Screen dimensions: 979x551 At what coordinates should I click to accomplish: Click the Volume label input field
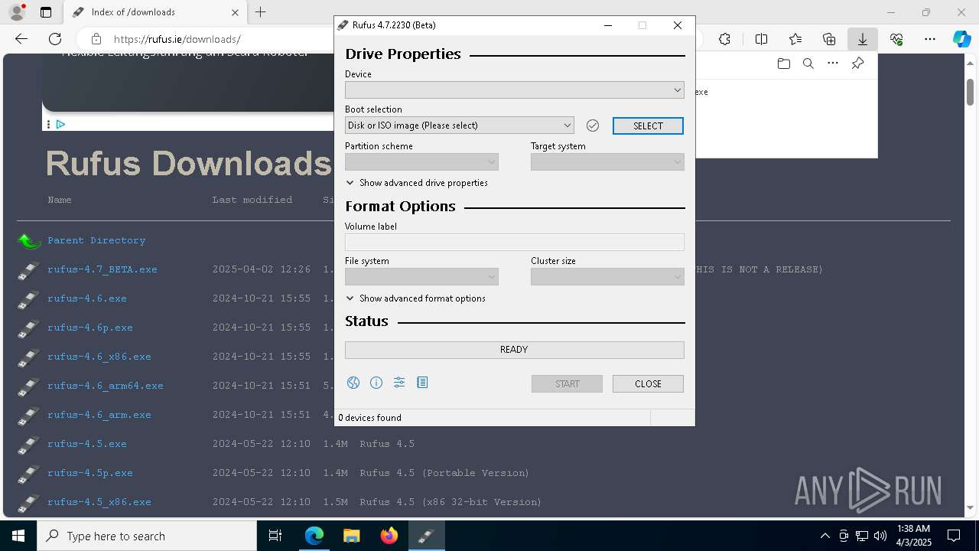[515, 243]
